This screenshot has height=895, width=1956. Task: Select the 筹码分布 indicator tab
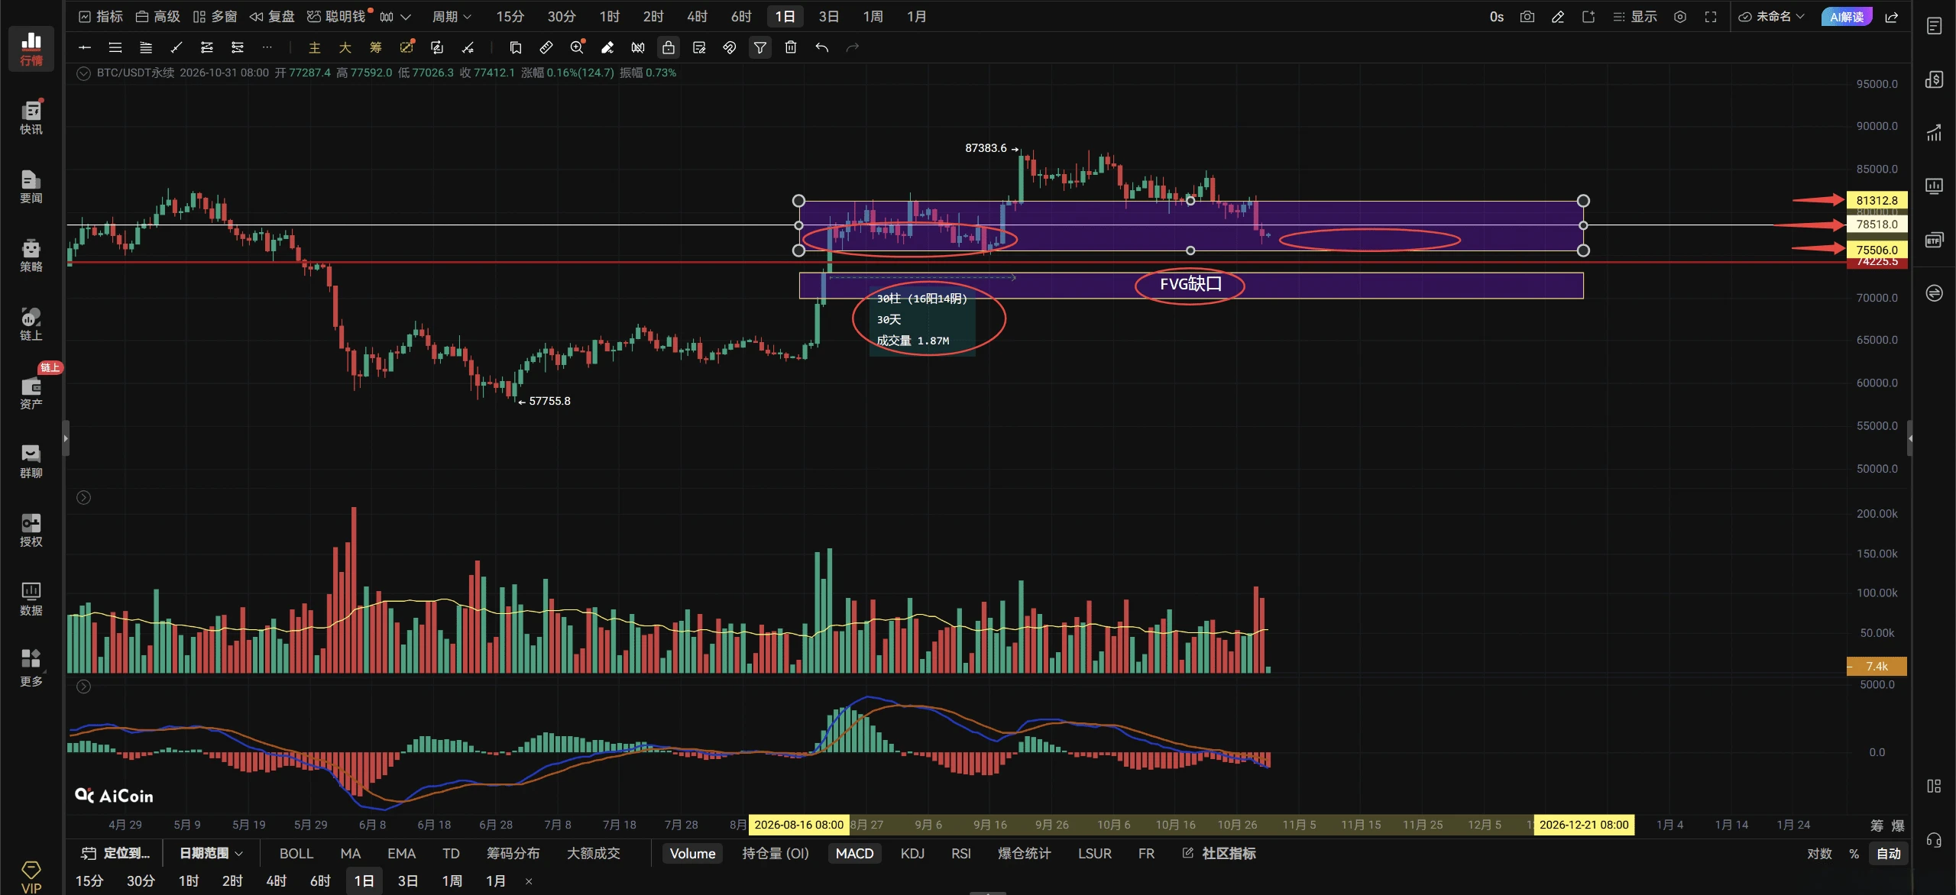(513, 853)
